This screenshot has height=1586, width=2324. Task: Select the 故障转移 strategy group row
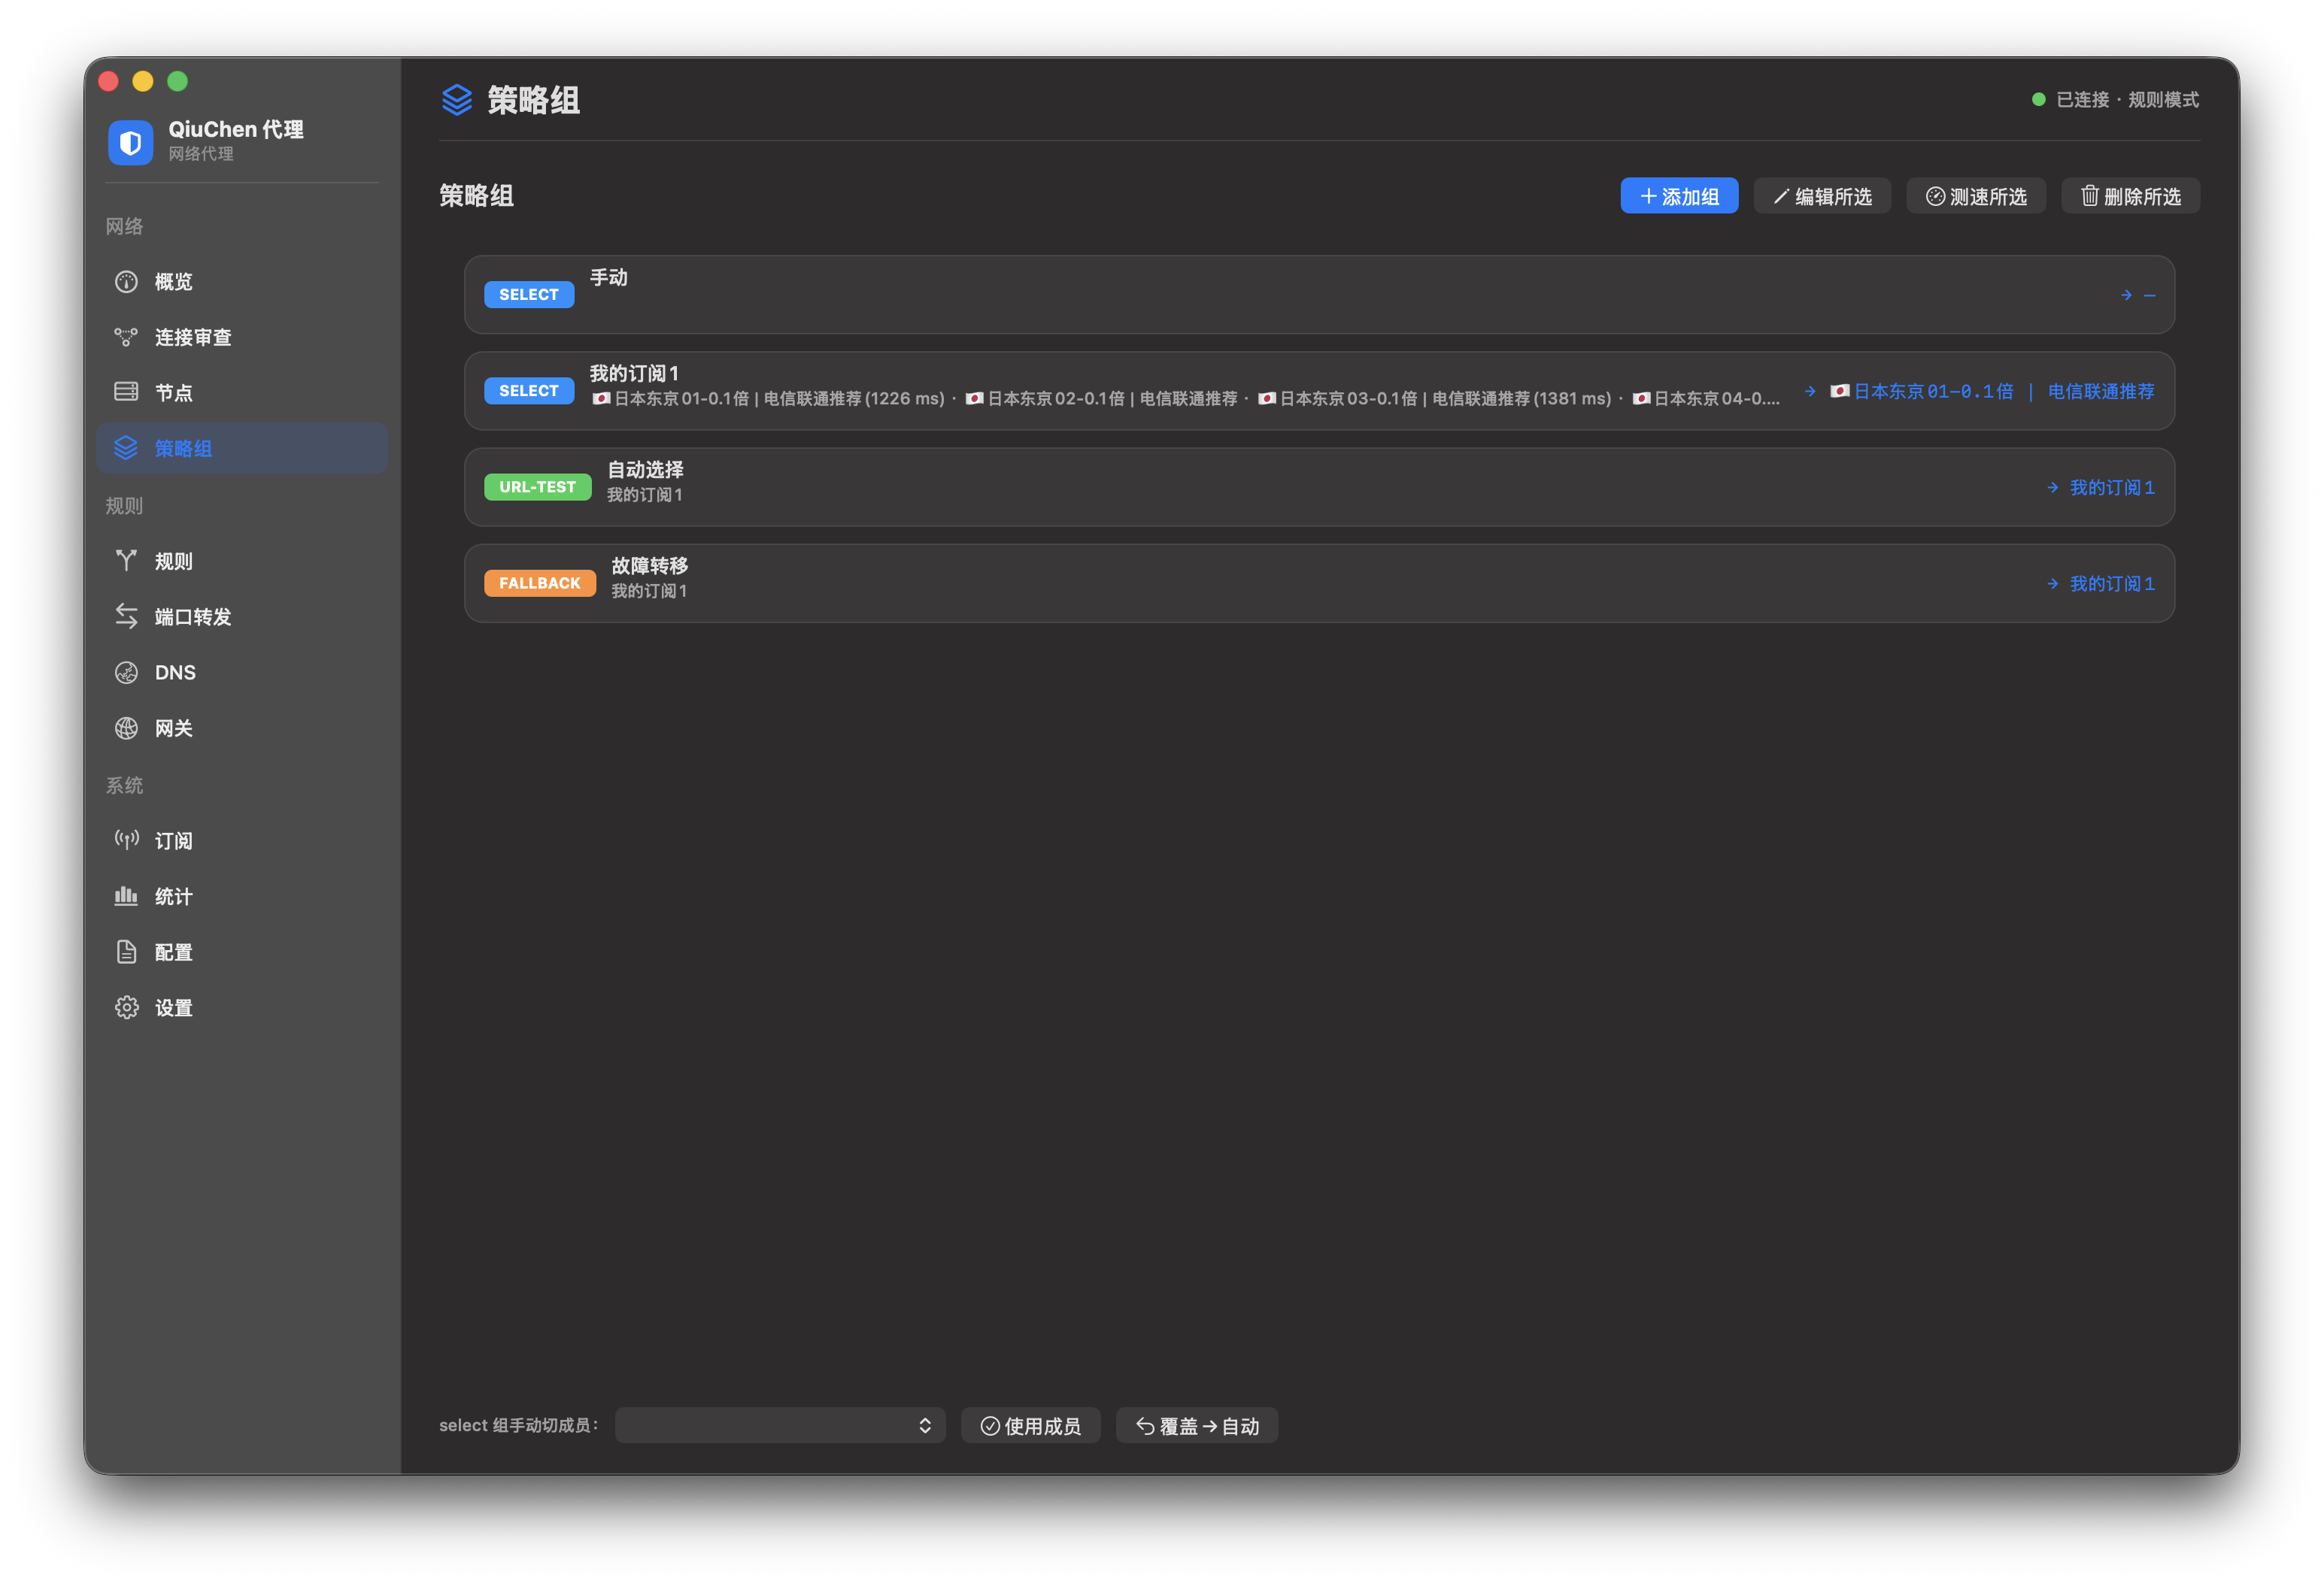click(x=1319, y=583)
